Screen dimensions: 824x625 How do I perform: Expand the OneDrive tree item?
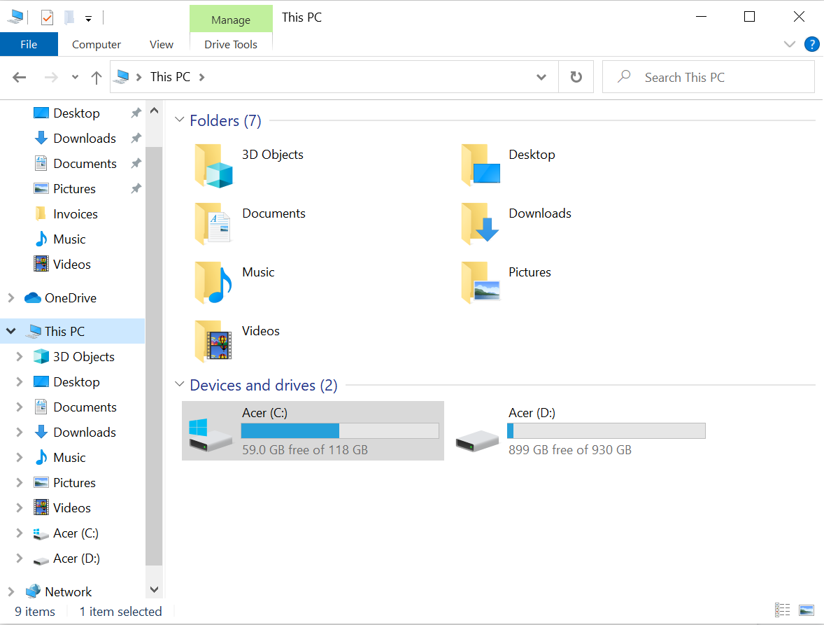(x=11, y=297)
